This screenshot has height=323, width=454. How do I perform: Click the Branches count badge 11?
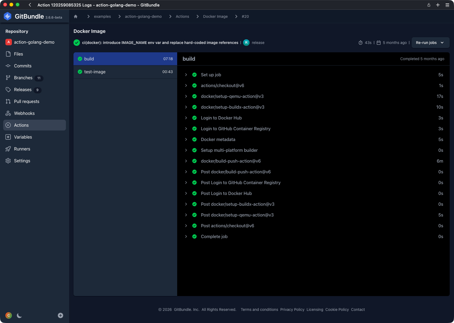(39, 78)
